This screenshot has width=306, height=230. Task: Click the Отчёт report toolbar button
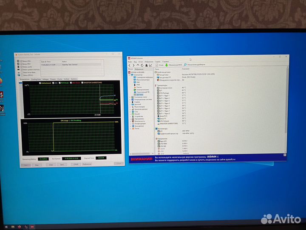point(159,65)
